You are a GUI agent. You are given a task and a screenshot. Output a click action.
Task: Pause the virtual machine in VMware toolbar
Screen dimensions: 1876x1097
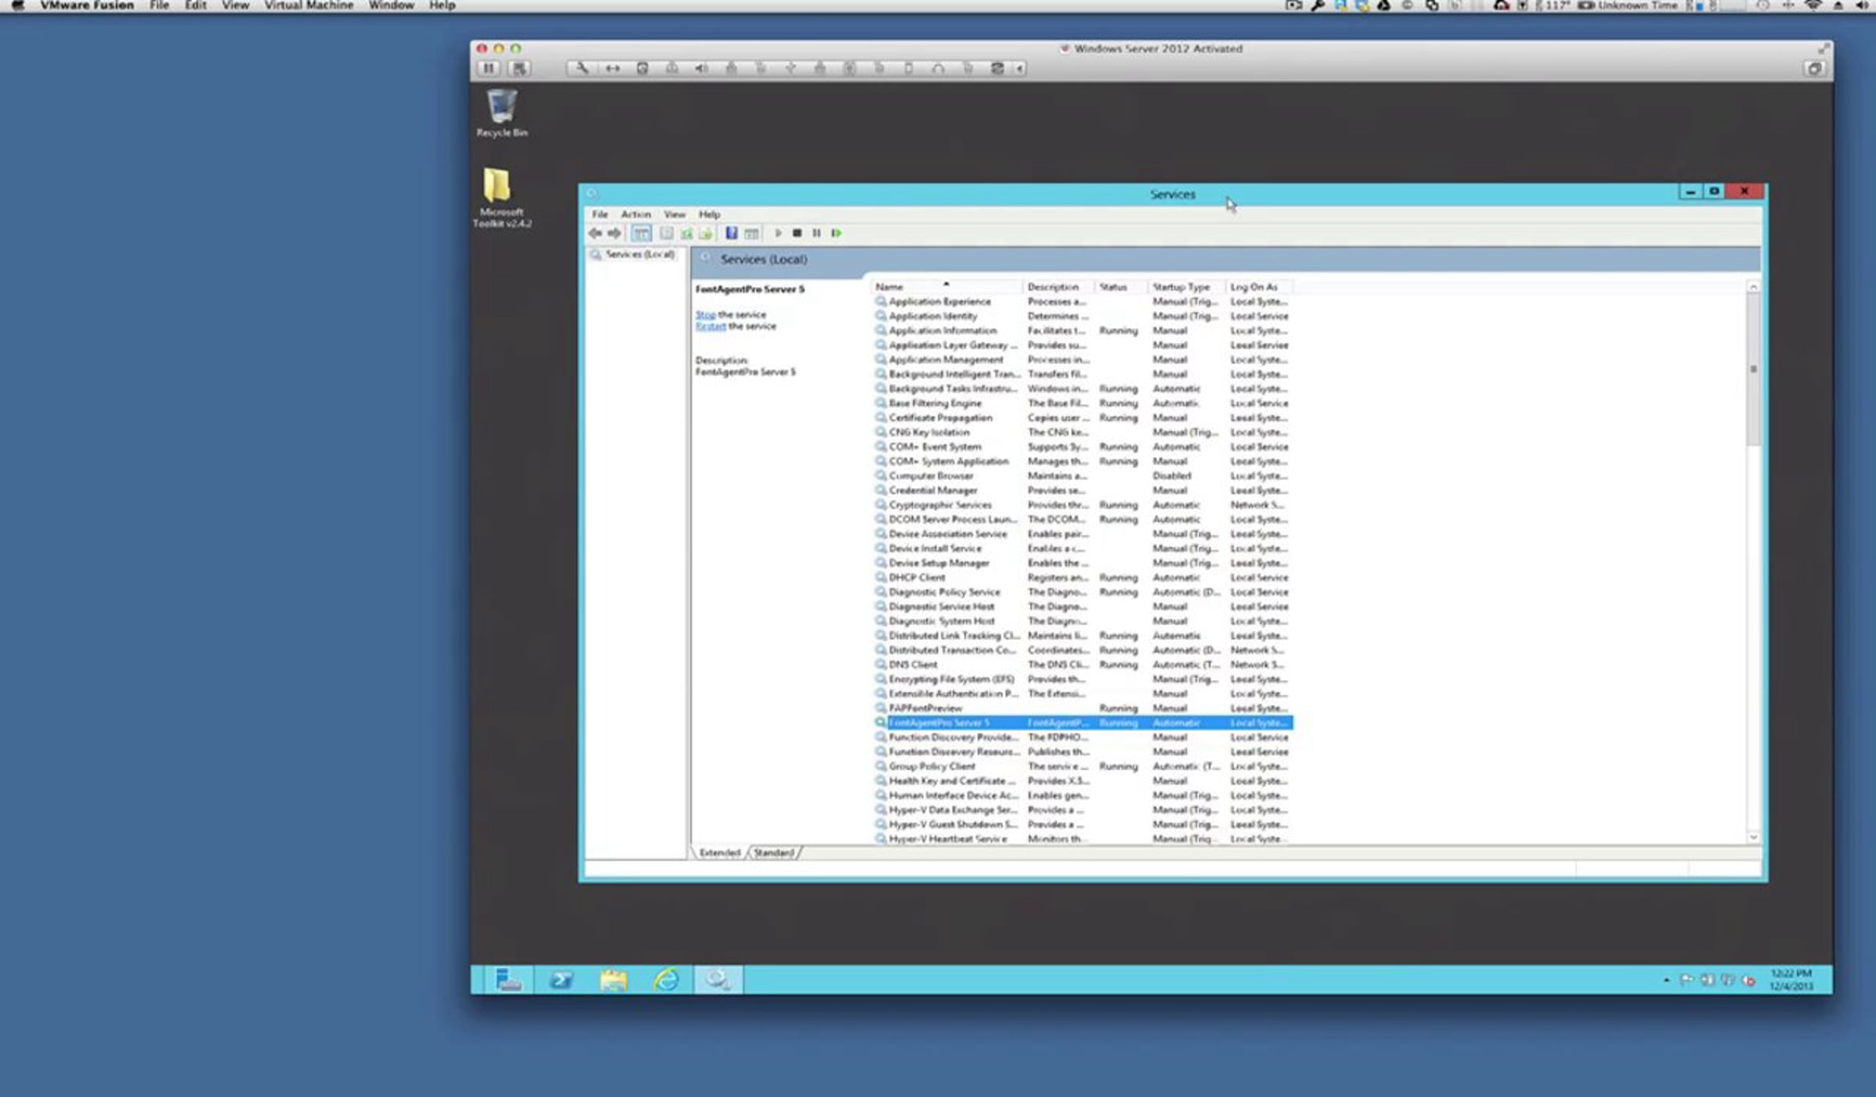[489, 69]
